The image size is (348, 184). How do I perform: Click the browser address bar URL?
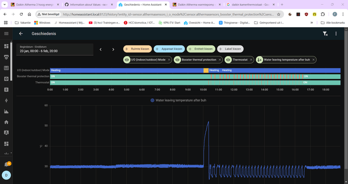[x=168, y=14]
